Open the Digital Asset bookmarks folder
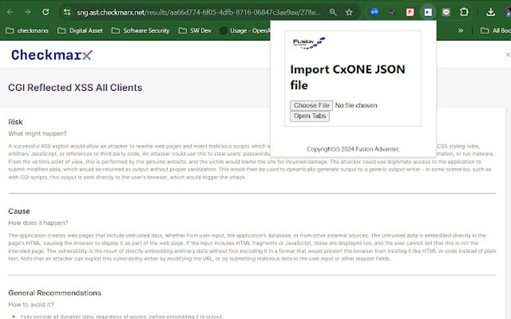 coord(81,30)
